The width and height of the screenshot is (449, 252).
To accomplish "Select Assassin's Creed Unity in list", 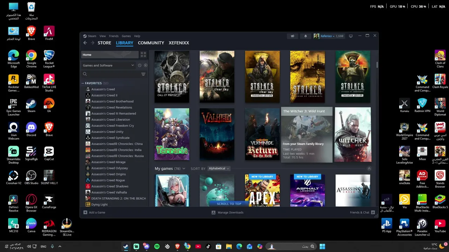I will point(107,132).
